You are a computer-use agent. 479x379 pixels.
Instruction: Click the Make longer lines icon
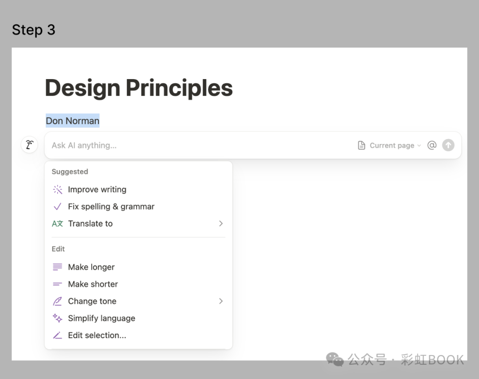(x=58, y=267)
